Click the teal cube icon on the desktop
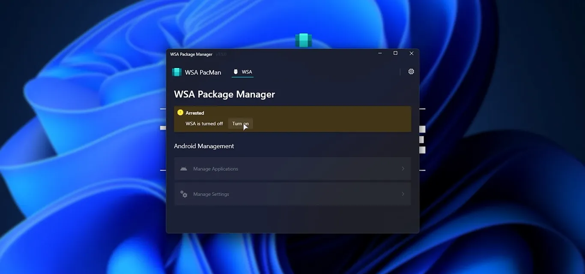Image resolution: width=585 pixels, height=274 pixels. (303, 40)
